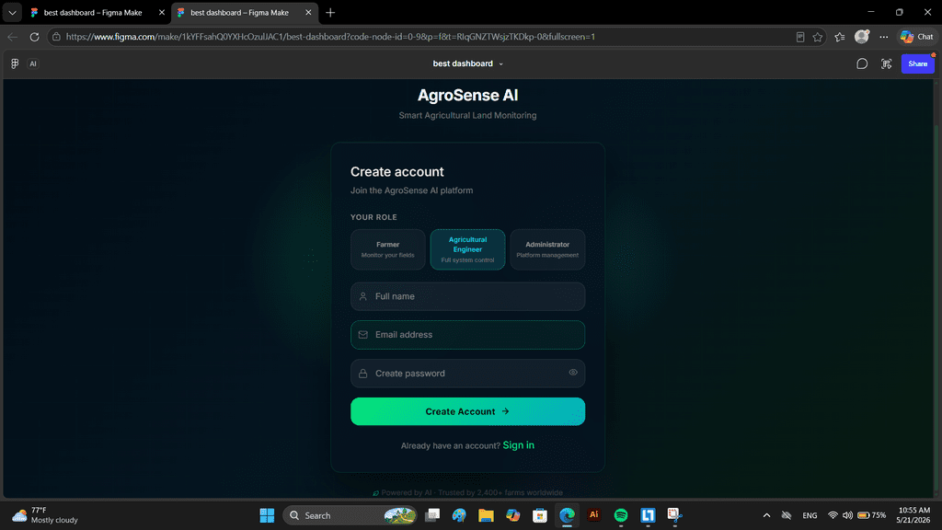The width and height of the screenshot is (942, 530).
Task: Open Task View from taskbar
Action: pyautogui.click(x=432, y=515)
